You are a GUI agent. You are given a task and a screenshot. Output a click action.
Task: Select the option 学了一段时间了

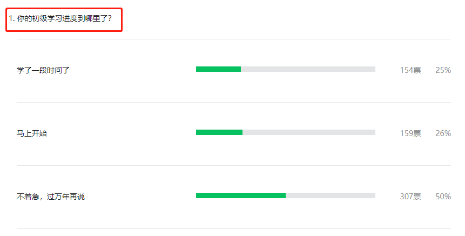point(43,70)
